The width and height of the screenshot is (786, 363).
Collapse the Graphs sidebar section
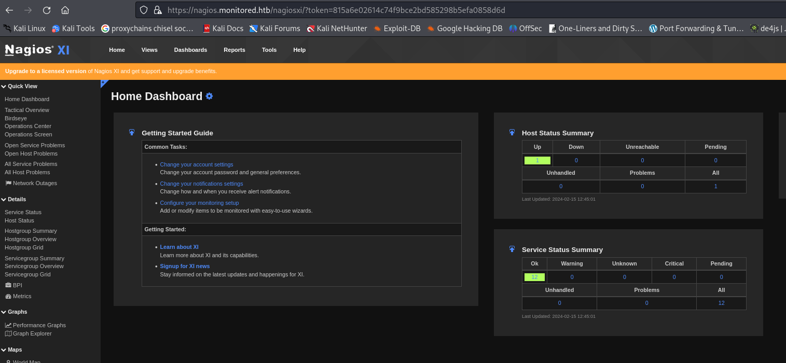click(x=14, y=312)
